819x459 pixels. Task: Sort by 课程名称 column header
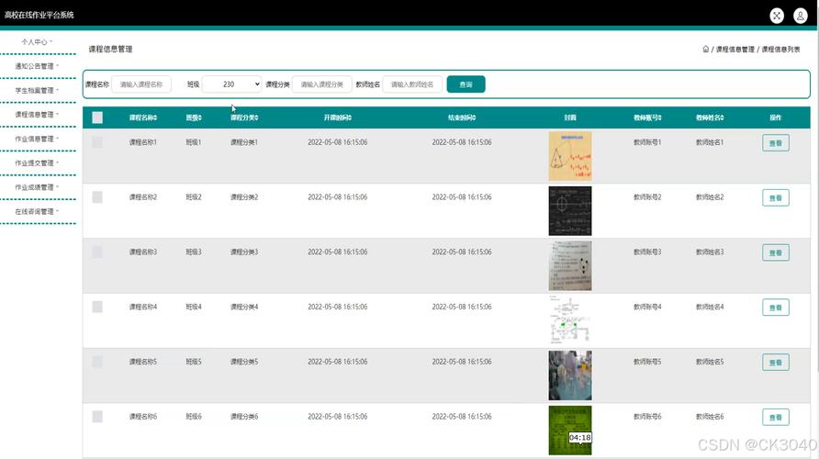(143, 118)
